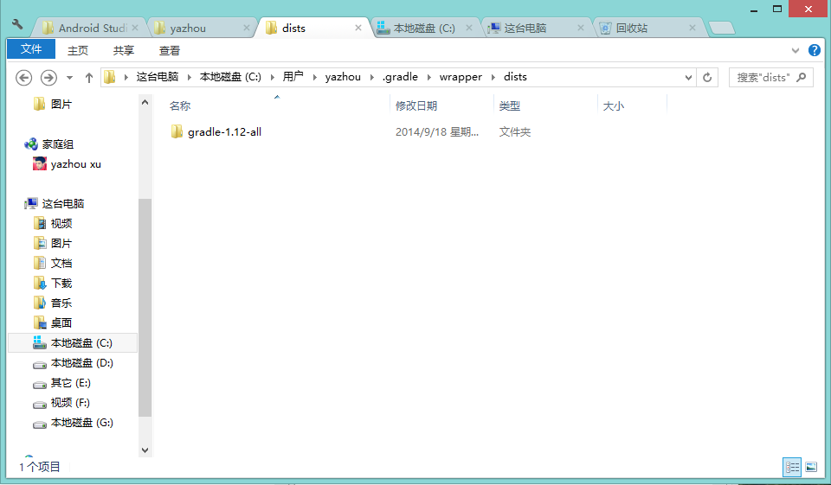Click navigation pane scroll down arrow

(145, 450)
